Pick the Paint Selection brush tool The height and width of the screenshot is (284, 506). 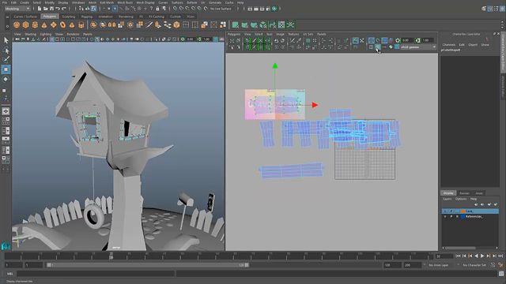(x=6, y=59)
